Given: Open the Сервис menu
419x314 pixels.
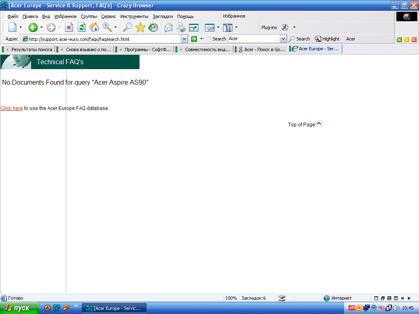Looking at the screenshot, I should tap(108, 16).
